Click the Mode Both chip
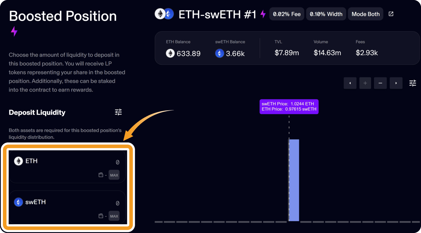Screen dimensions: 421x233 tap(366, 14)
